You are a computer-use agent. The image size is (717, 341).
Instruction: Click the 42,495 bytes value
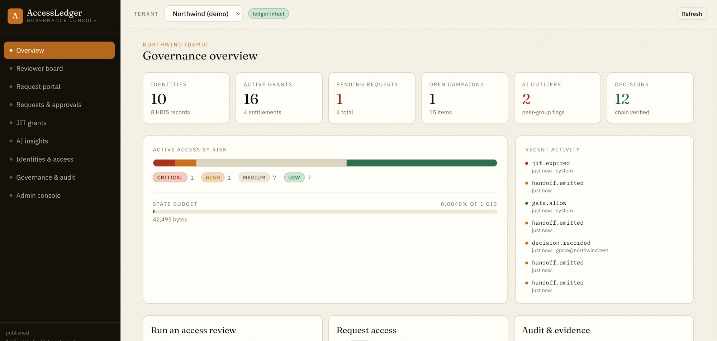point(170,219)
